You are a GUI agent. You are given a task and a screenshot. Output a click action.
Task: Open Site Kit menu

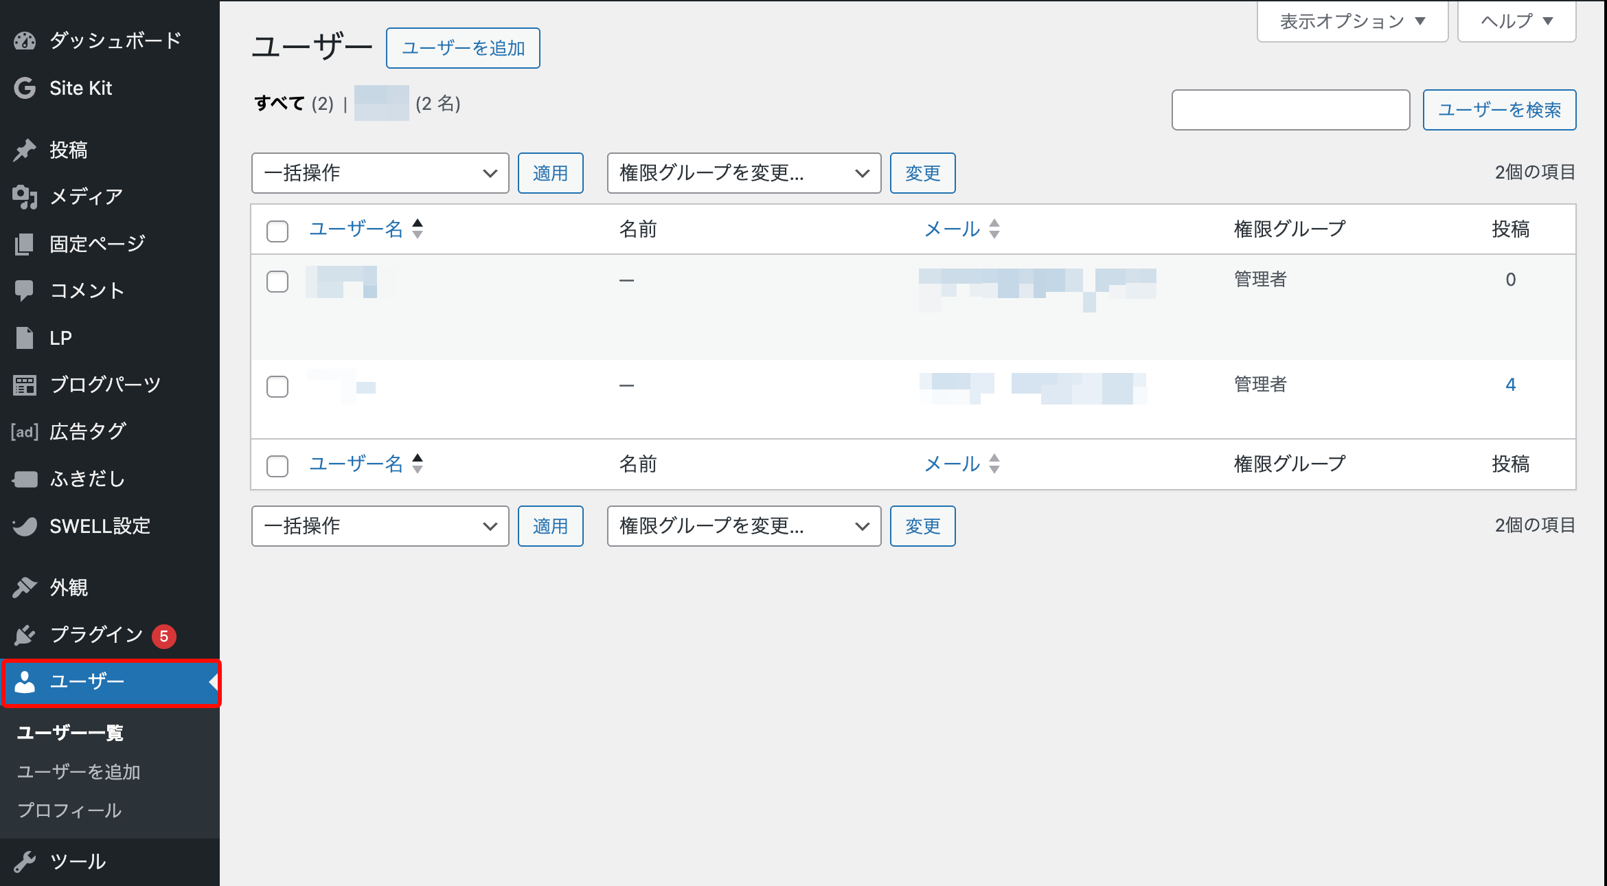(x=110, y=88)
